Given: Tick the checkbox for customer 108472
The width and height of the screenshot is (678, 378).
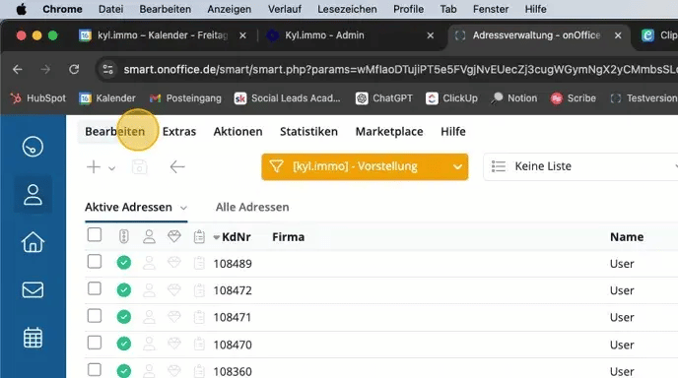Looking at the screenshot, I should coord(95,288).
